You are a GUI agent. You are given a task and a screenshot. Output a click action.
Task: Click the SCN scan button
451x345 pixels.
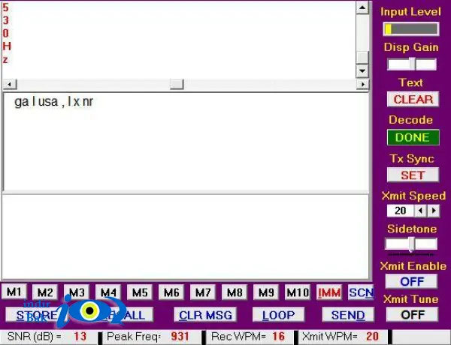(361, 292)
